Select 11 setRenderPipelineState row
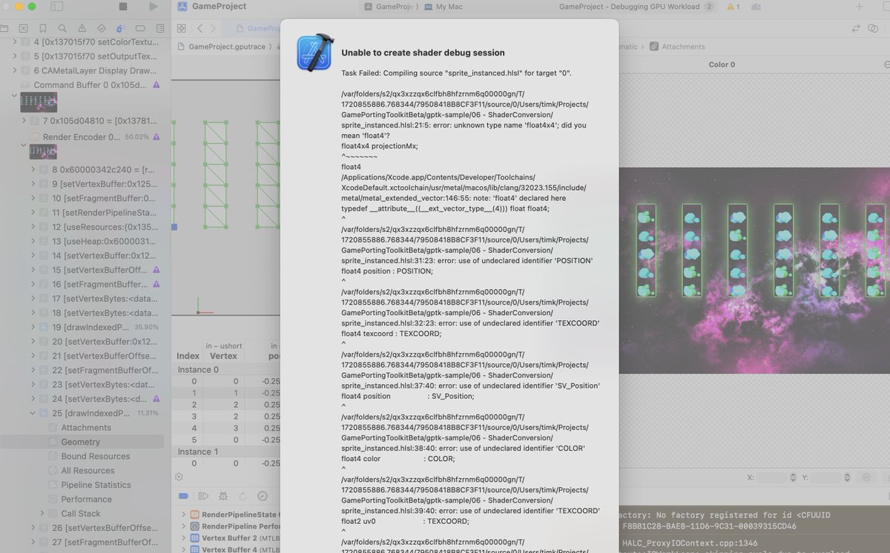Screen dimensions: 890x553 [x=82, y=213]
